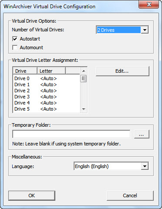Click the Letter column header

tap(51, 71)
